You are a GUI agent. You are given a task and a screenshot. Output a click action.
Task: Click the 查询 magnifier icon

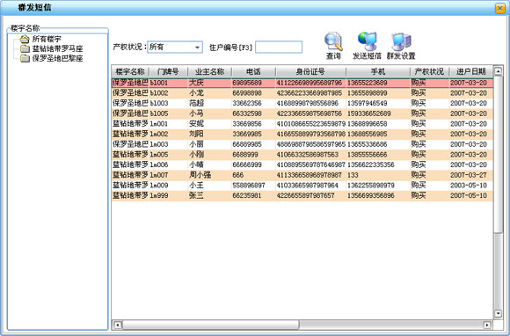coord(333,41)
